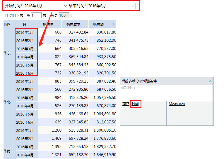Close the 当前多维分析所选条件 panel
The width and height of the screenshot is (224, 159).
(x=210, y=81)
